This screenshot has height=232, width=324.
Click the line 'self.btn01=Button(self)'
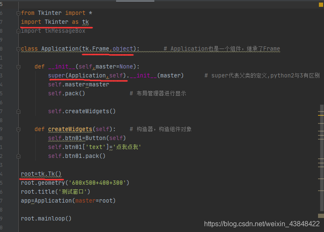pos(87,138)
